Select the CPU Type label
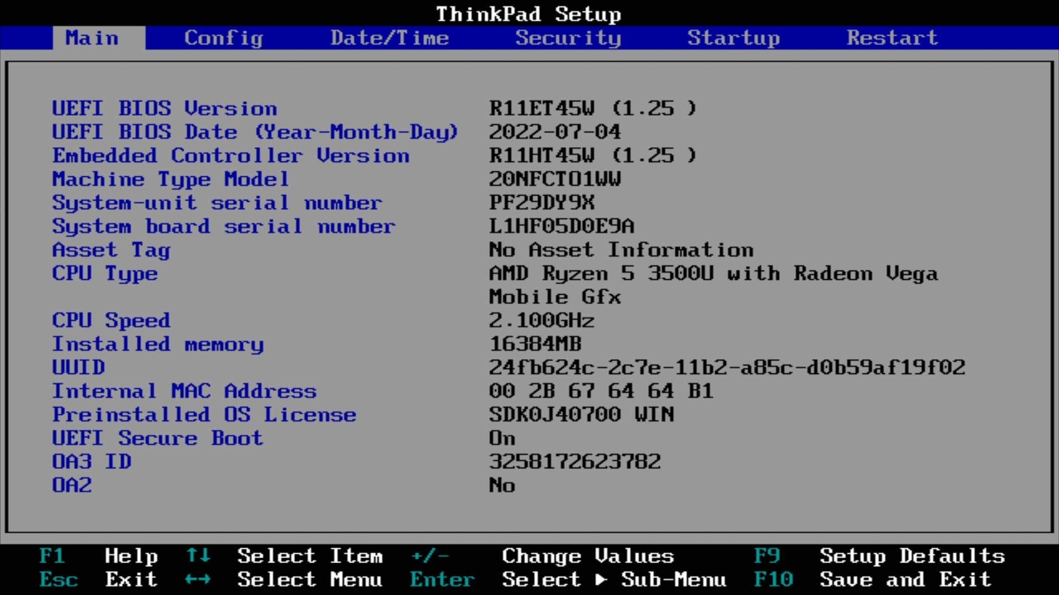The height and width of the screenshot is (595, 1059). point(105,274)
